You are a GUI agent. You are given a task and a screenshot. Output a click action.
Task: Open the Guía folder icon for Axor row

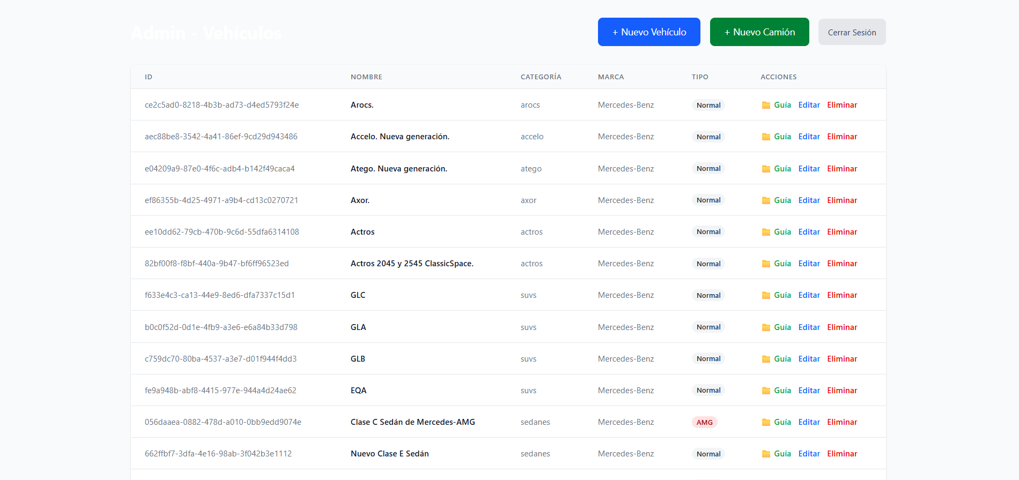tap(766, 200)
